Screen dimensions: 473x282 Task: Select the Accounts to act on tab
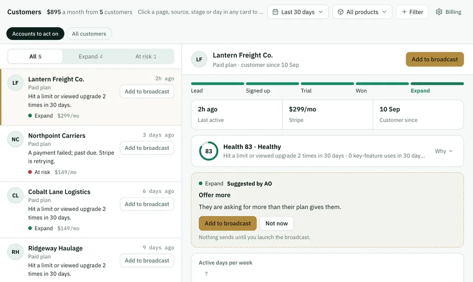35,34
